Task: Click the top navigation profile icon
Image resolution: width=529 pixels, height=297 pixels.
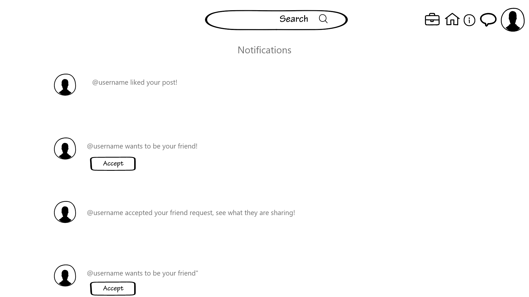Action: (513, 20)
